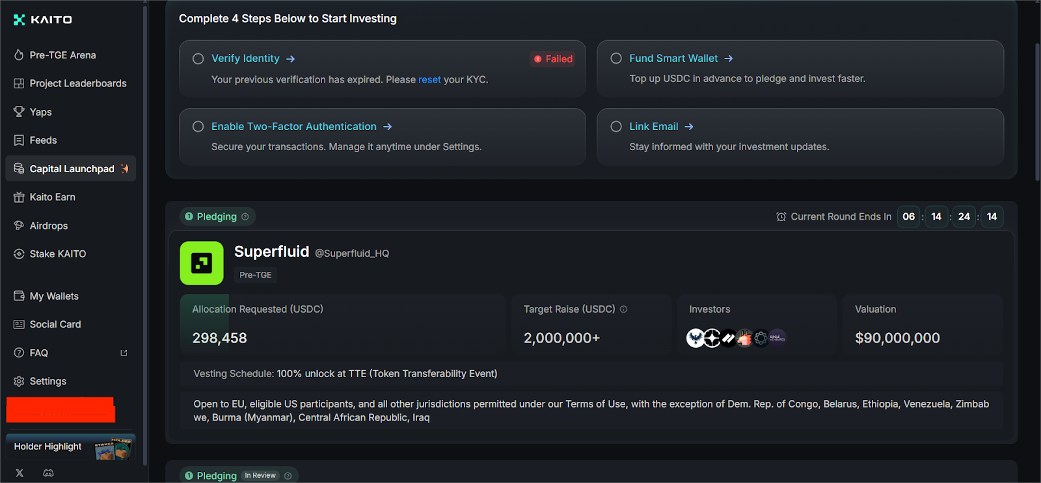Select the Link Email step circle
This screenshot has height=483, width=1041.
click(x=615, y=126)
